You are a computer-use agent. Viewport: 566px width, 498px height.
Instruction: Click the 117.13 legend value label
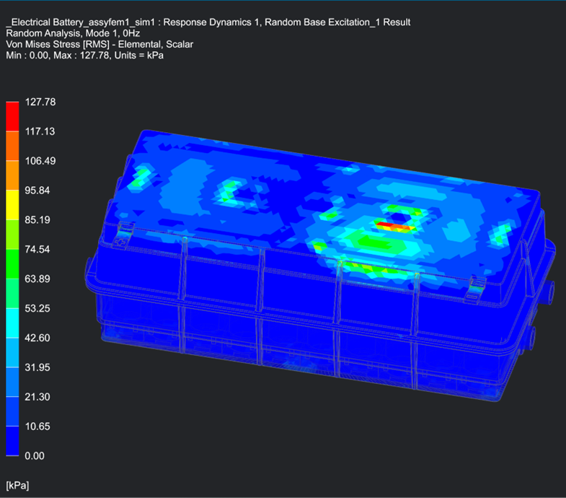point(40,132)
